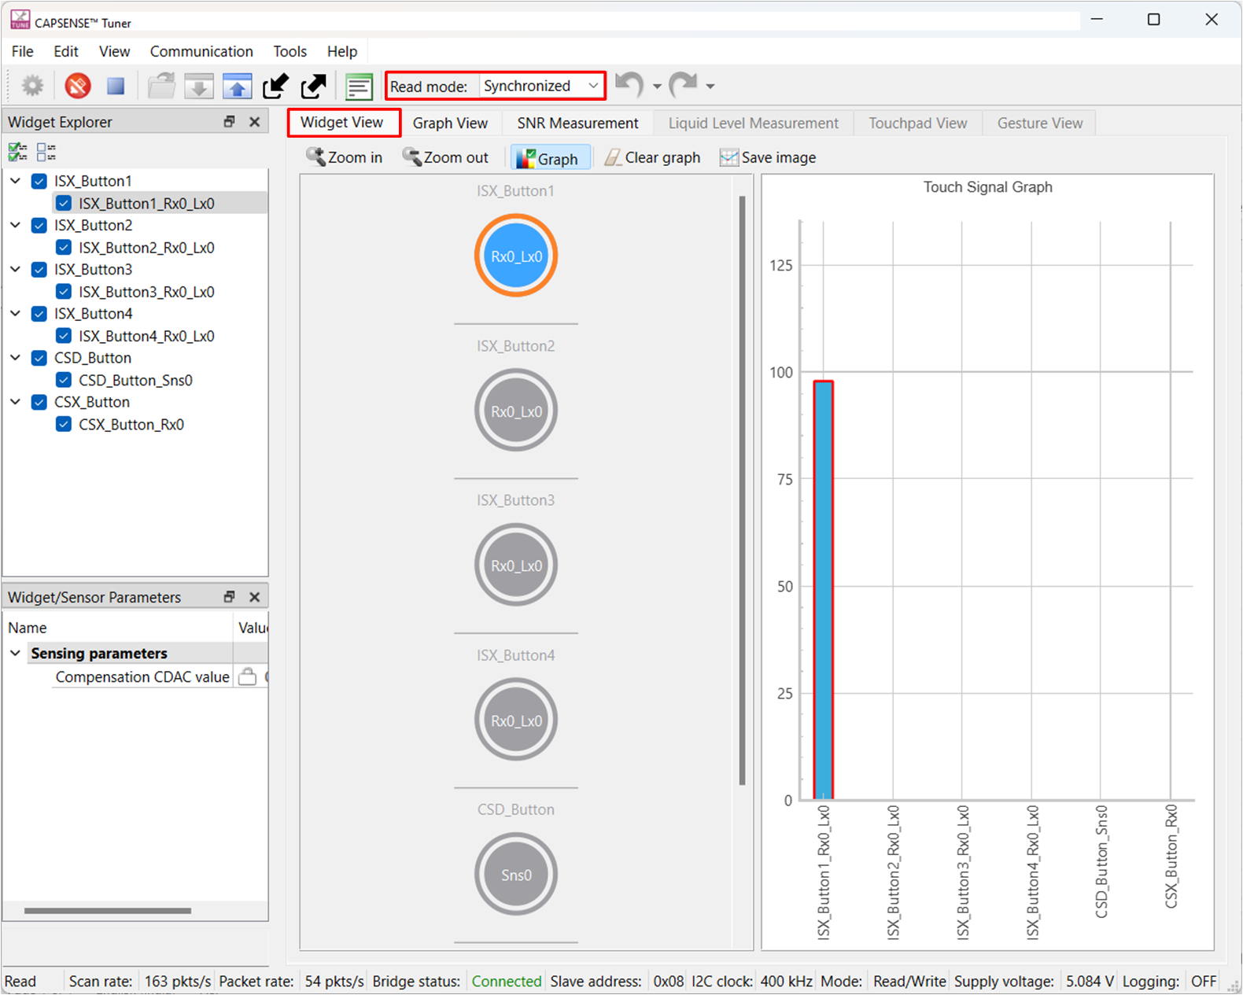Toggle the CSD_Button_Sns0 checkbox
This screenshot has width=1243, height=995.
[65, 381]
